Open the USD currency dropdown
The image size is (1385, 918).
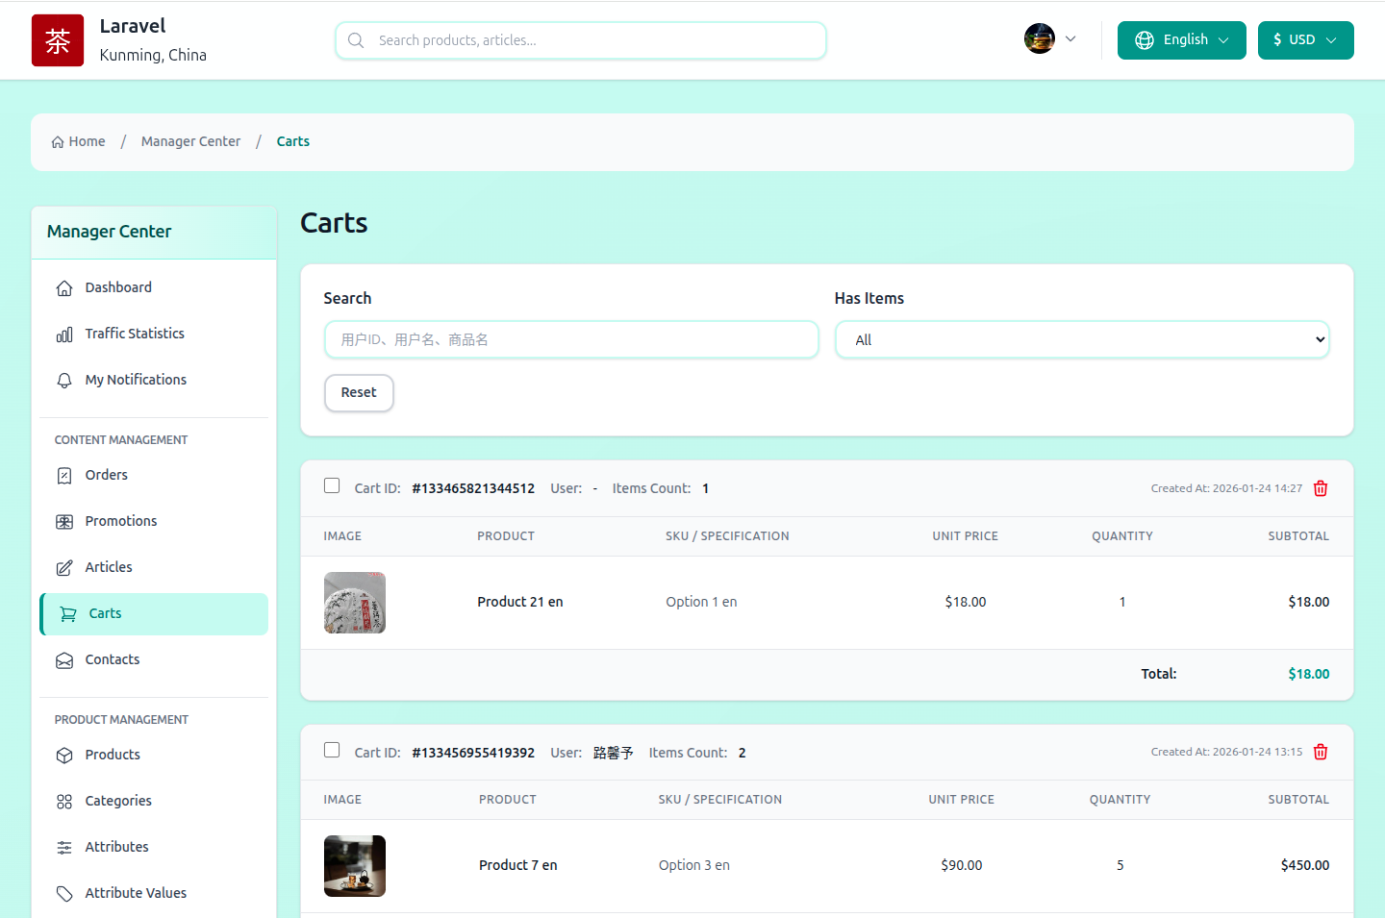1306,40
